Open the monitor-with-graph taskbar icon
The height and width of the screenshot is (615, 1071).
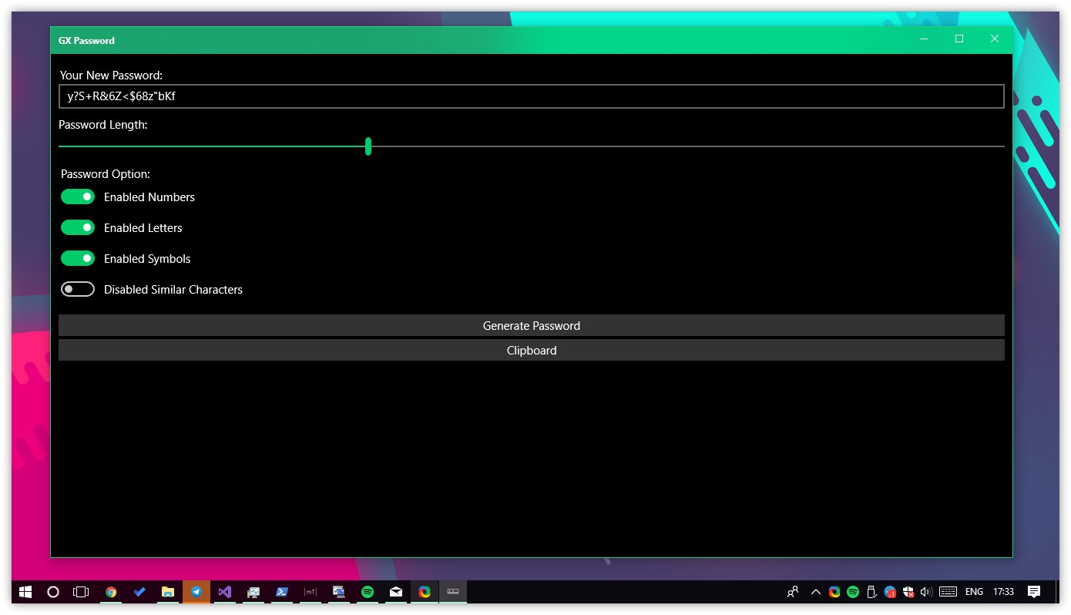tap(253, 592)
